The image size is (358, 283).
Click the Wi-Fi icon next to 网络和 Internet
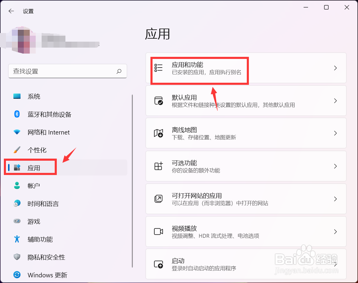[17, 132]
